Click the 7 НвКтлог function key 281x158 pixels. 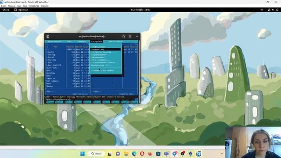[106, 102]
